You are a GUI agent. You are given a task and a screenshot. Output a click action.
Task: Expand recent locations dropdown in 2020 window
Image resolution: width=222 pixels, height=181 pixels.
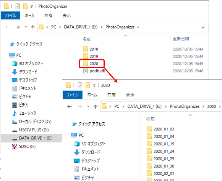click(x=88, y=106)
